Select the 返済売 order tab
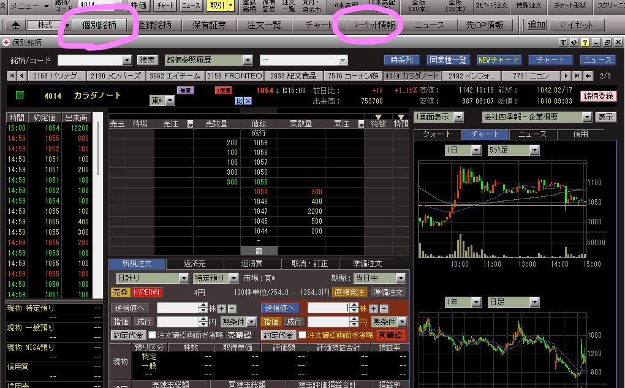625x388 pixels. coord(194,264)
